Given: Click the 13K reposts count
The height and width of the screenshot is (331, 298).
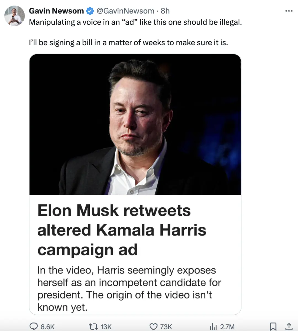Looking at the screenshot, I should tap(106, 327).
